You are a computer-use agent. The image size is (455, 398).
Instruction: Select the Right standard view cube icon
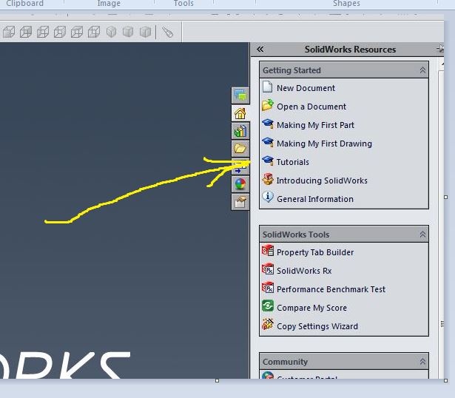click(x=60, y=32)
